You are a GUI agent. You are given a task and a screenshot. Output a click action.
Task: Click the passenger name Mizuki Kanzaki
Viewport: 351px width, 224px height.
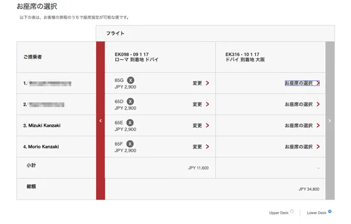[x=44, y=126]
